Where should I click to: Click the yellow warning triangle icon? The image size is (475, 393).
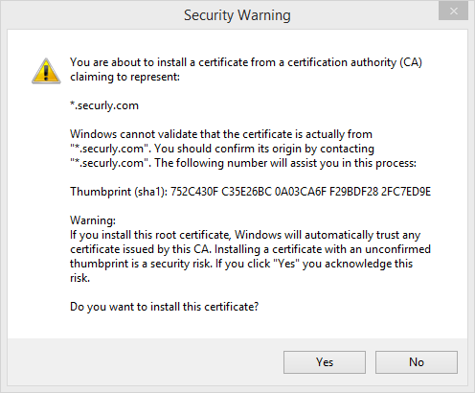pyautogui.click(x=46, y=71)
